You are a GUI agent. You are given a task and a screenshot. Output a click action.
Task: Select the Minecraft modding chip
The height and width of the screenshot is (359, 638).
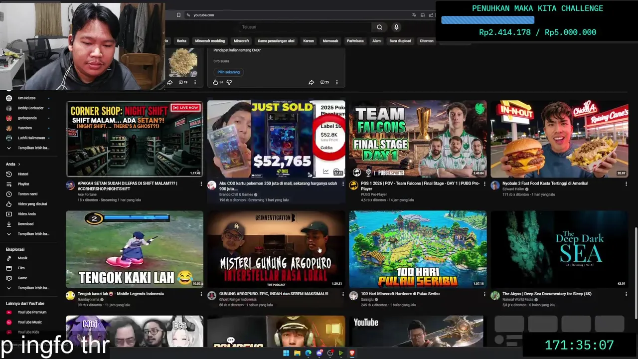click(210, 41)
